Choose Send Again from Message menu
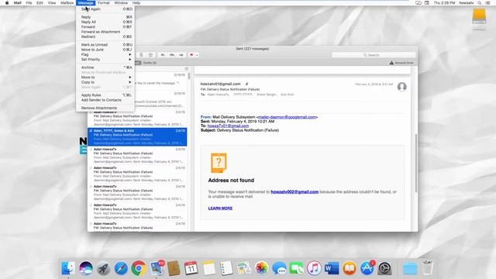The height and width of the screenshot is (279, 496). click(105, 9)
